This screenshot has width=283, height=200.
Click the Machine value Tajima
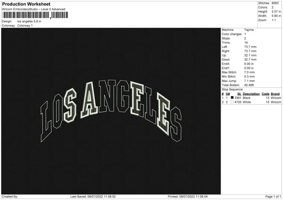[249, 30]
